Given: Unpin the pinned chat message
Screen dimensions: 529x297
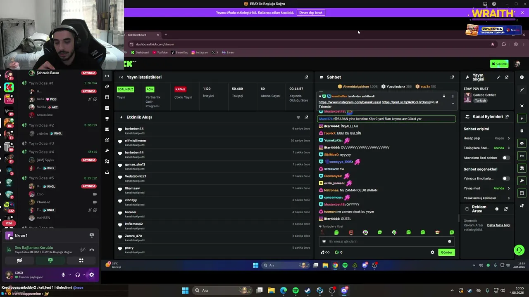Looking at the screenshot, I should [444, 96].
